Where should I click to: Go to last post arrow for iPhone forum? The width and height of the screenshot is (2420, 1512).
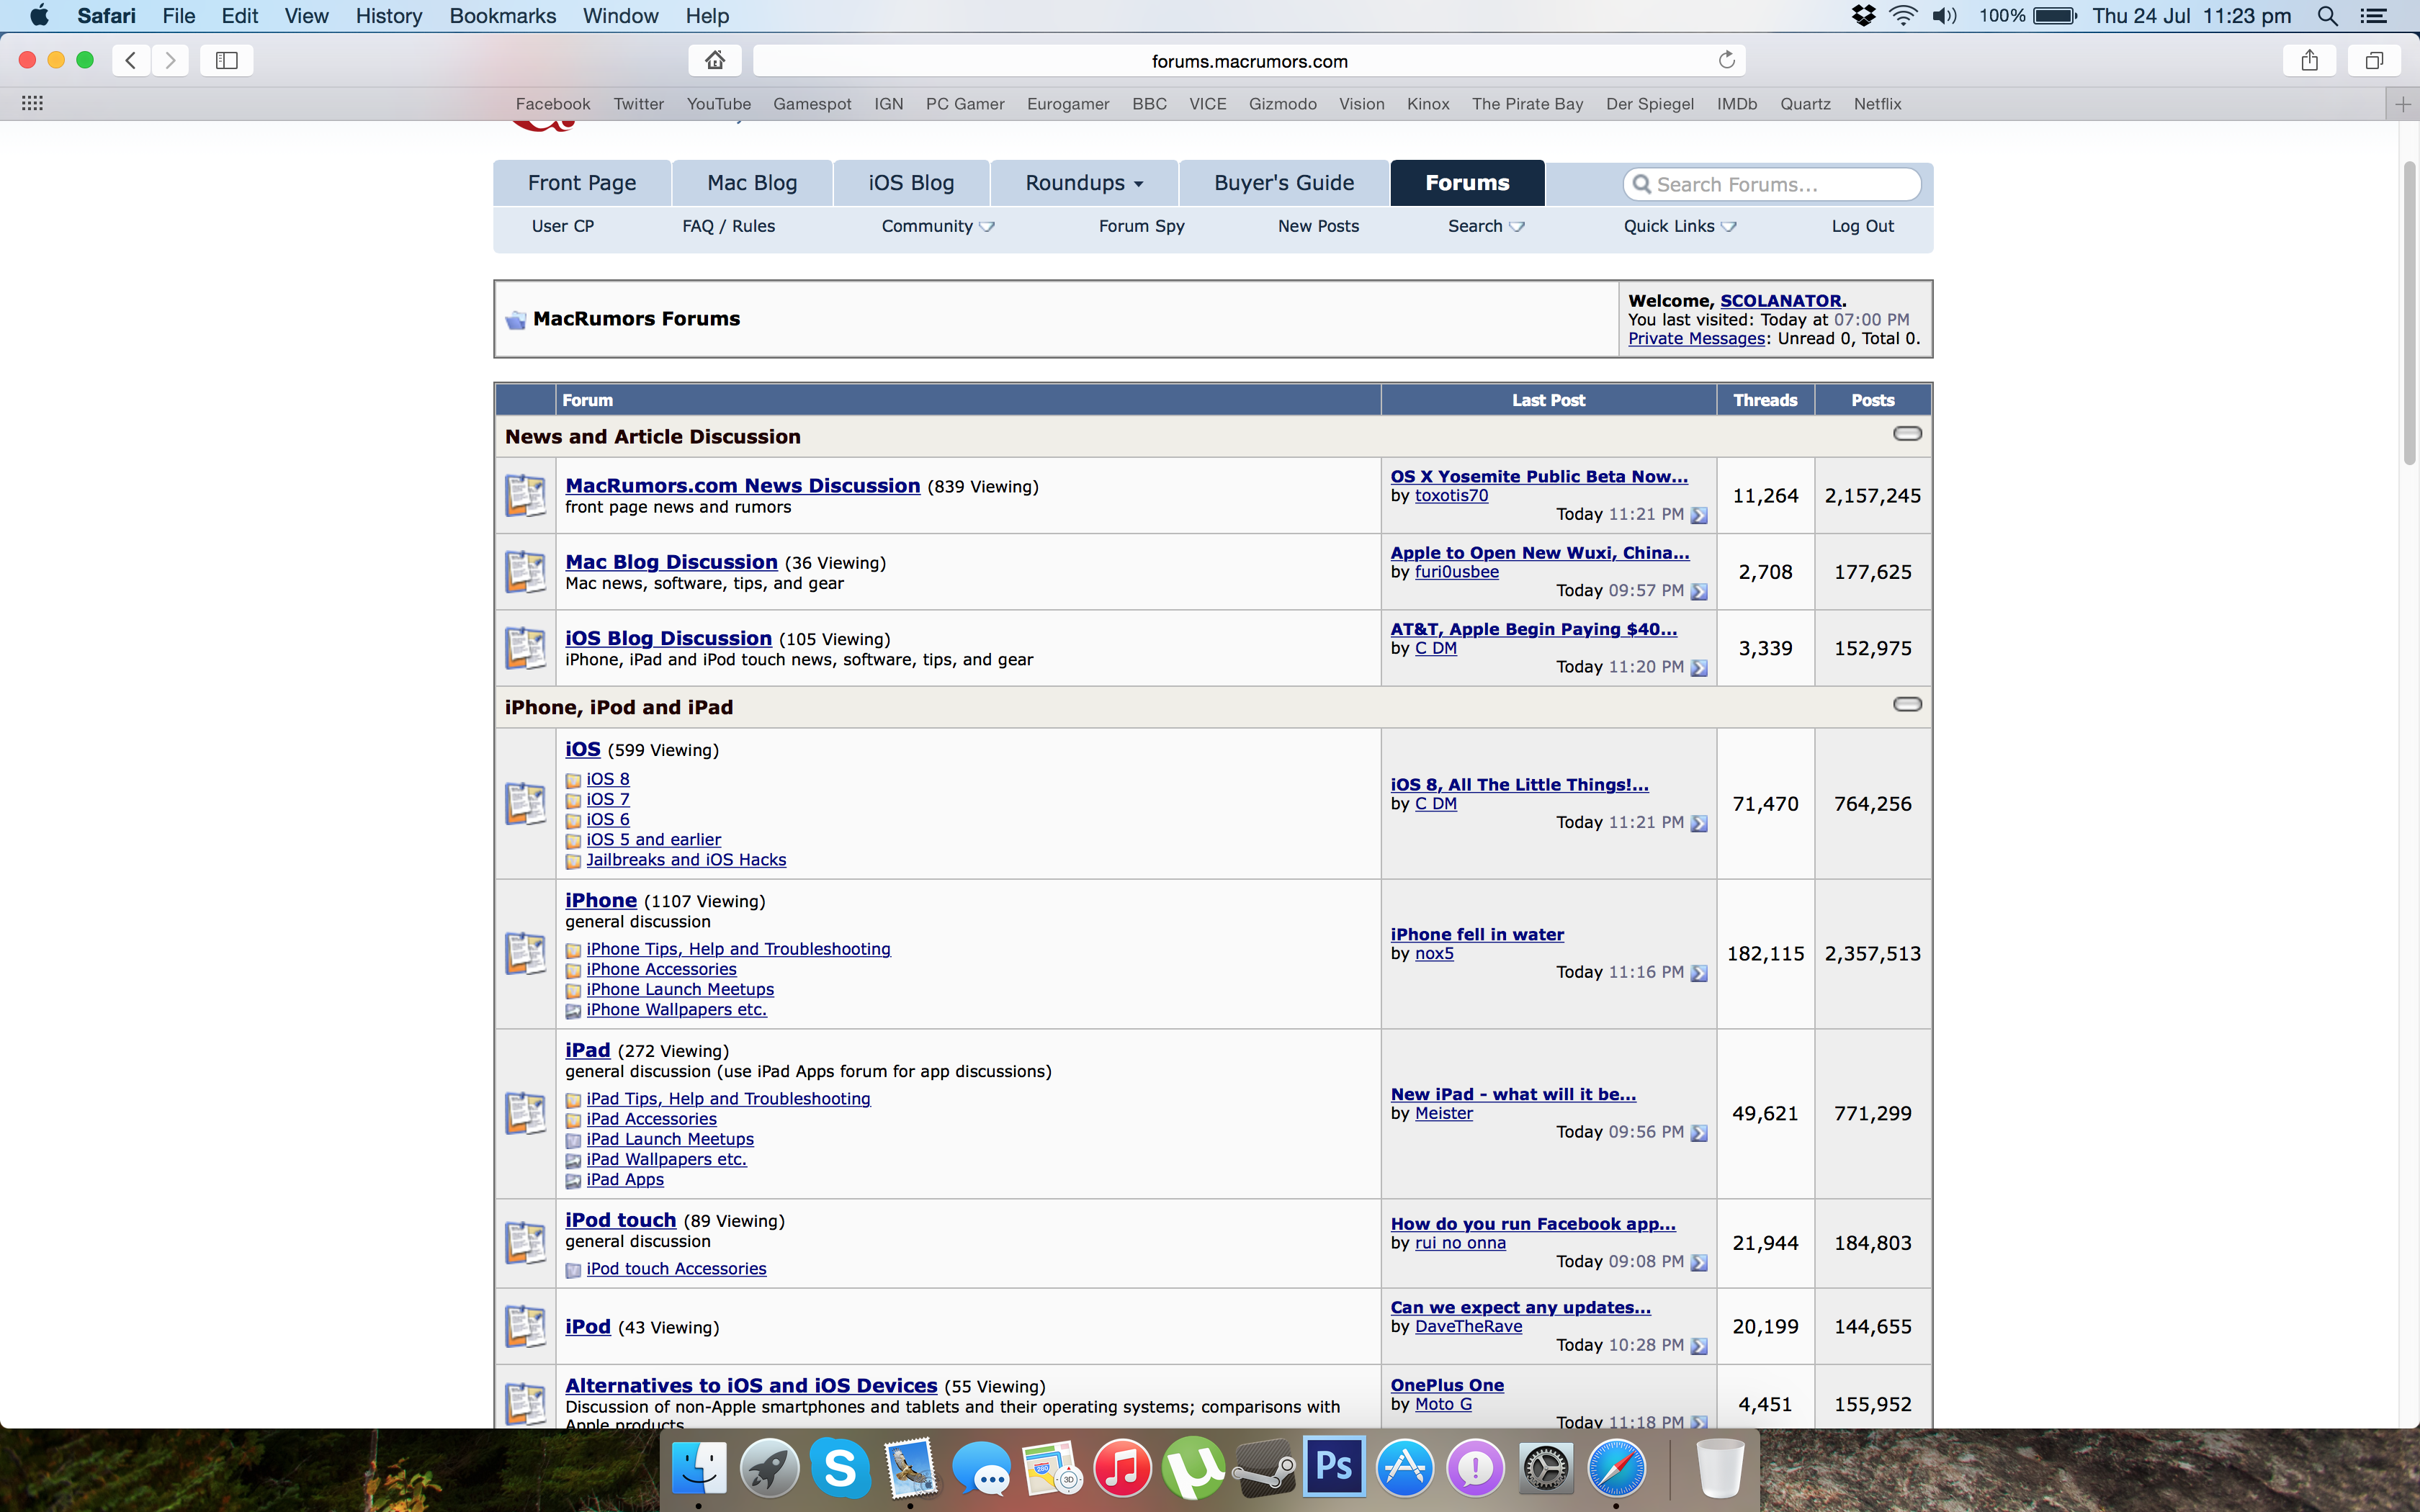pyautogui.click(x=1699, y=973)
